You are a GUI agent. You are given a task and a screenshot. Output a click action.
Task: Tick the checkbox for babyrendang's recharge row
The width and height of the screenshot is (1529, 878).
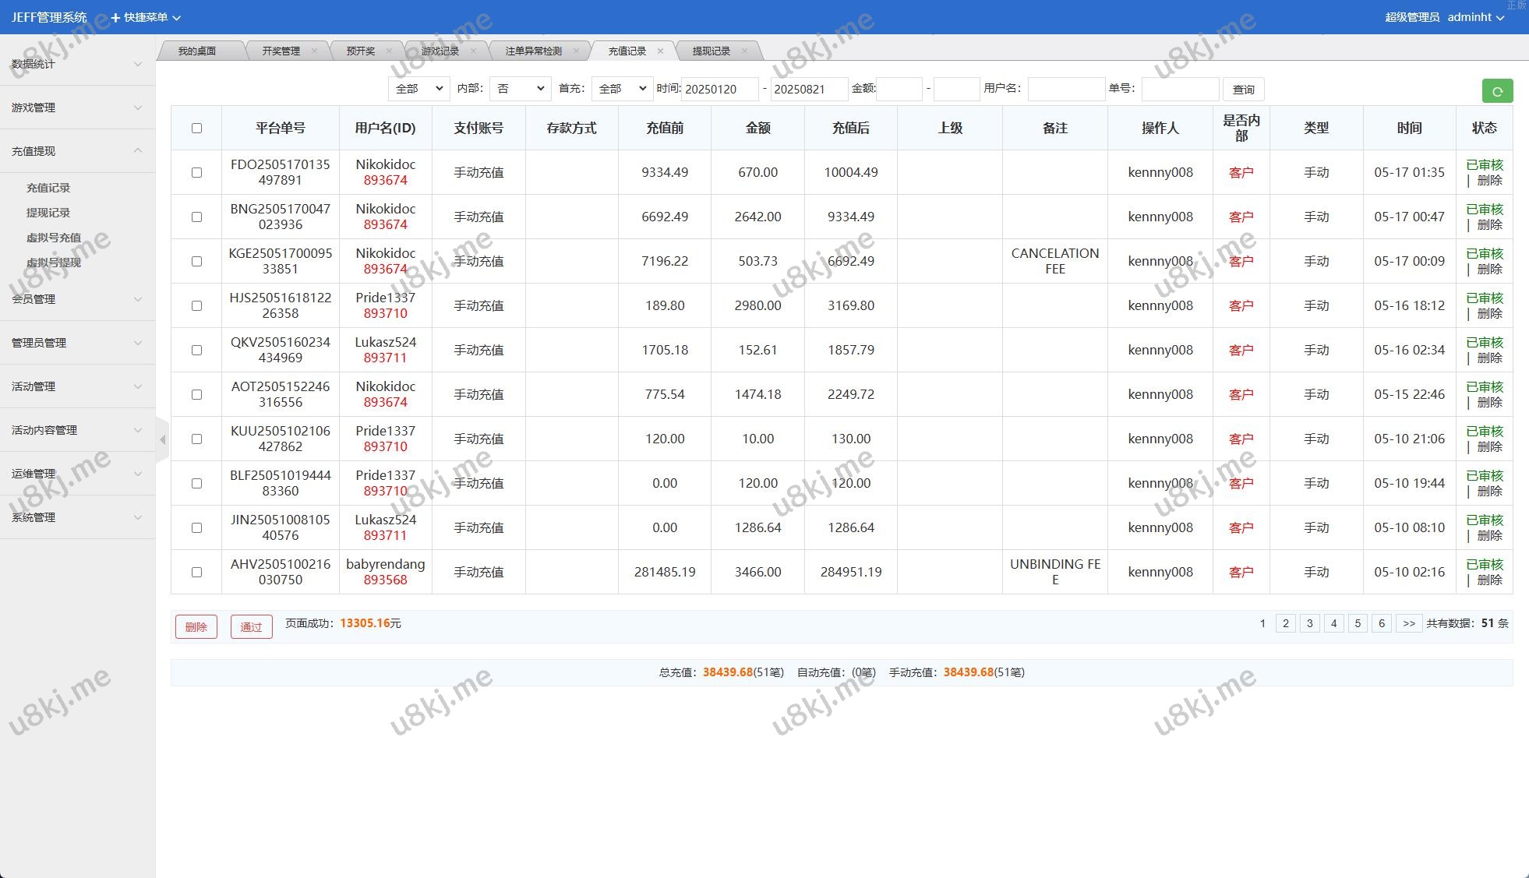click(x=196, y=573)
